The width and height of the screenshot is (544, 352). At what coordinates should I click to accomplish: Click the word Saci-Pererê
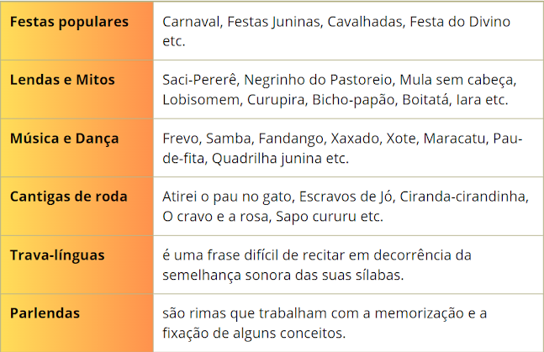pos(200,80)
